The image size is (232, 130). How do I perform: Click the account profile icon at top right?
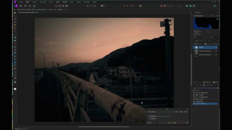pyautogui.click(x=215, y=6)
